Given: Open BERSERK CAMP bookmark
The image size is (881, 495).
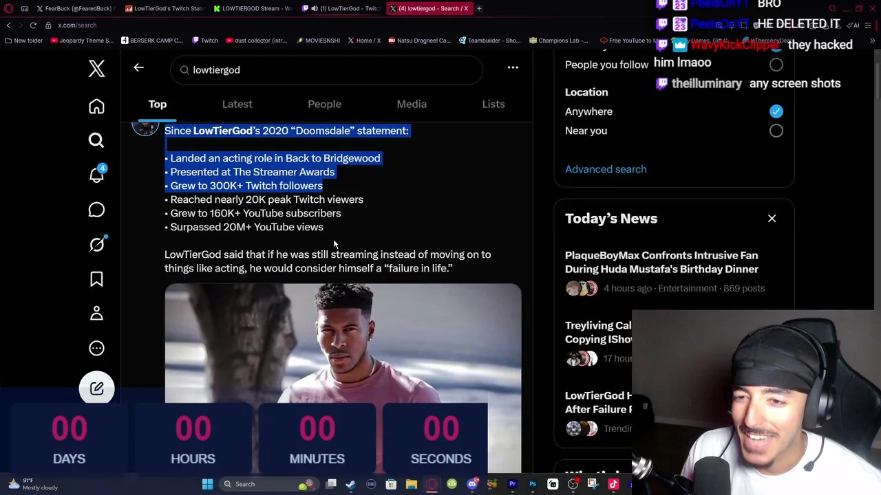Looking at the screenshot, I should pyautogui.click(x=151, y=41).
